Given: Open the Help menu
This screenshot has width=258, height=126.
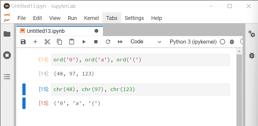Looking at the screenshot, I should (156, 18).
